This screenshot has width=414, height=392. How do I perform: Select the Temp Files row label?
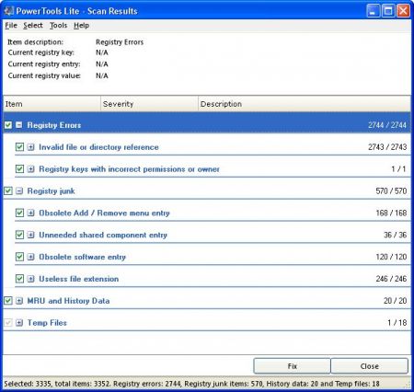coord(47,323)
